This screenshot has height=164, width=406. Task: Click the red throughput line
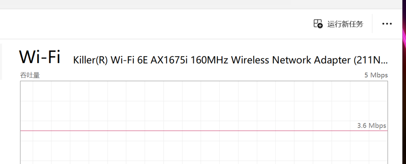click(x=204, y=131)
